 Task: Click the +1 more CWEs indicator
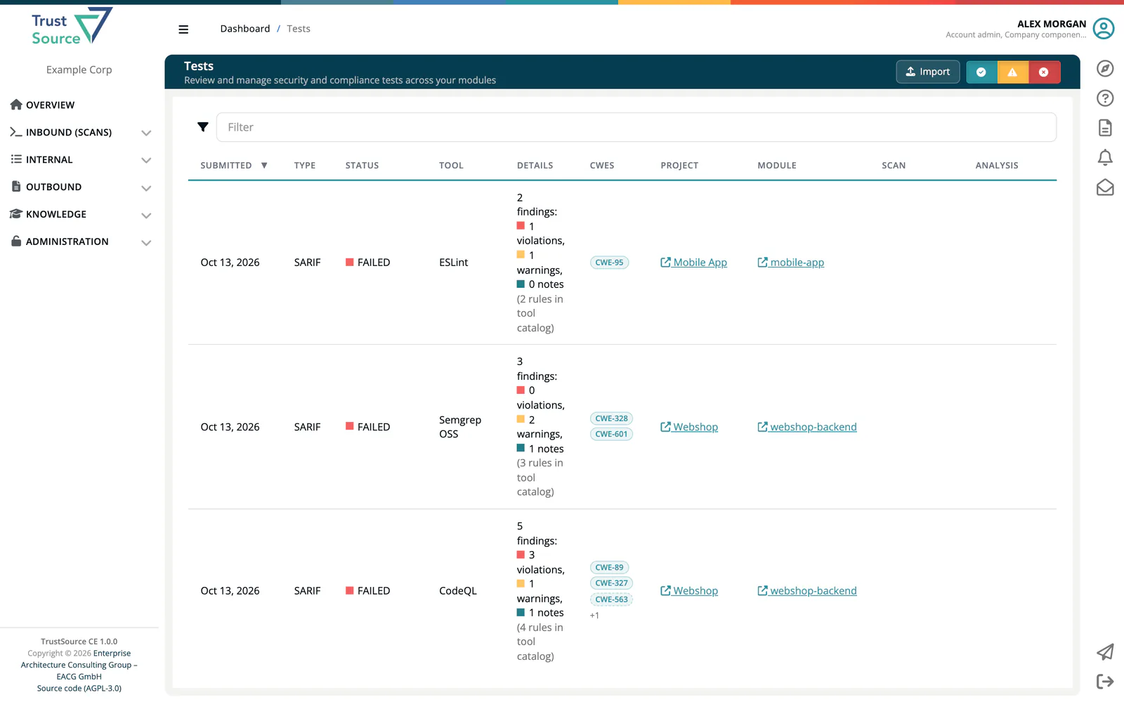(594, 616)
